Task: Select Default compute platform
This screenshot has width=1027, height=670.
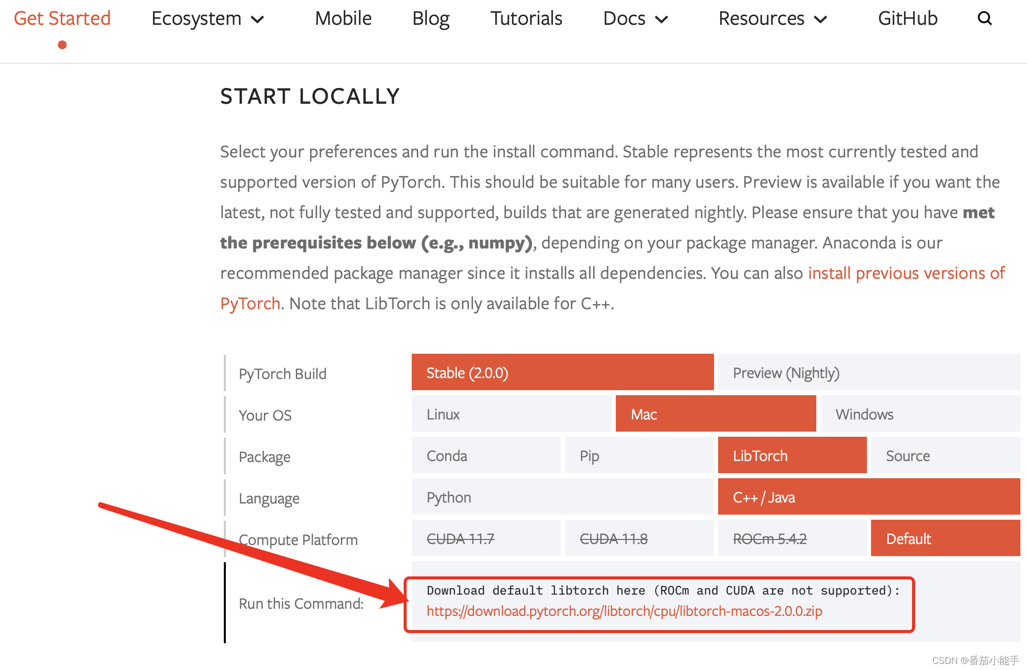Action: 945,538
